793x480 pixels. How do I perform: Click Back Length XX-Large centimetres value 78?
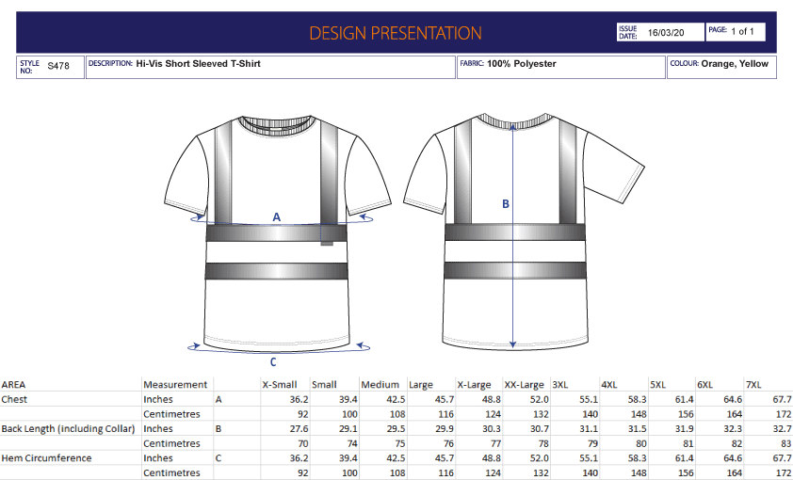pyautogui.click(x=543, y=443)
